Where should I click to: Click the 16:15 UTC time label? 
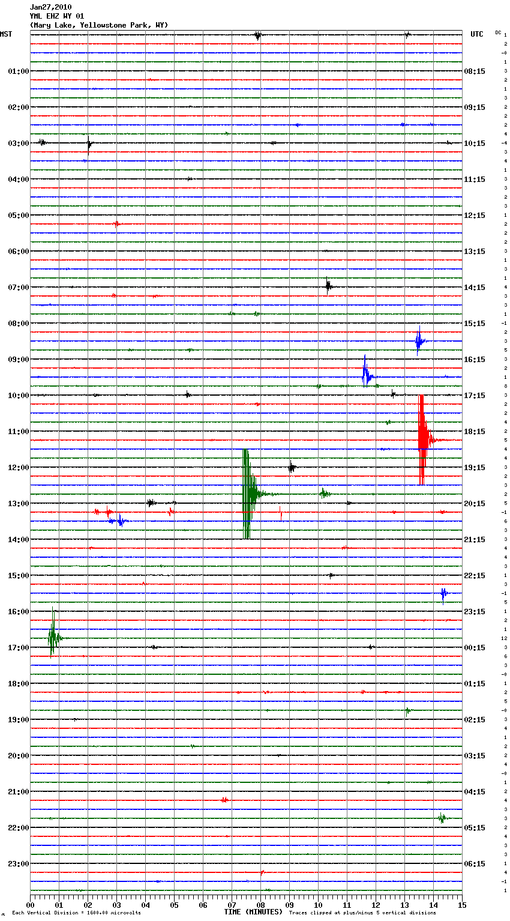click(x=475, y=360)
